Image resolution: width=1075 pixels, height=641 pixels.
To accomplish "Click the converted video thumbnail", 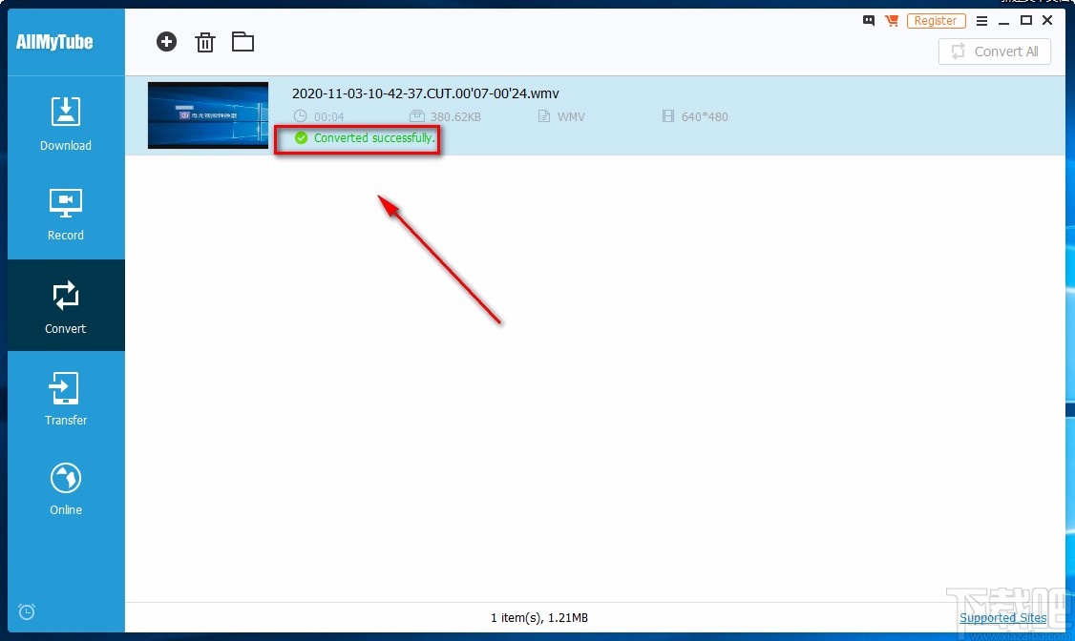I will coord(208,115).
